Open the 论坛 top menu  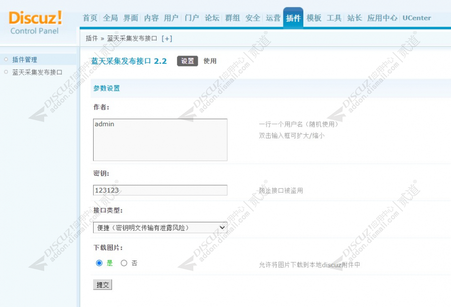[212, 18]
